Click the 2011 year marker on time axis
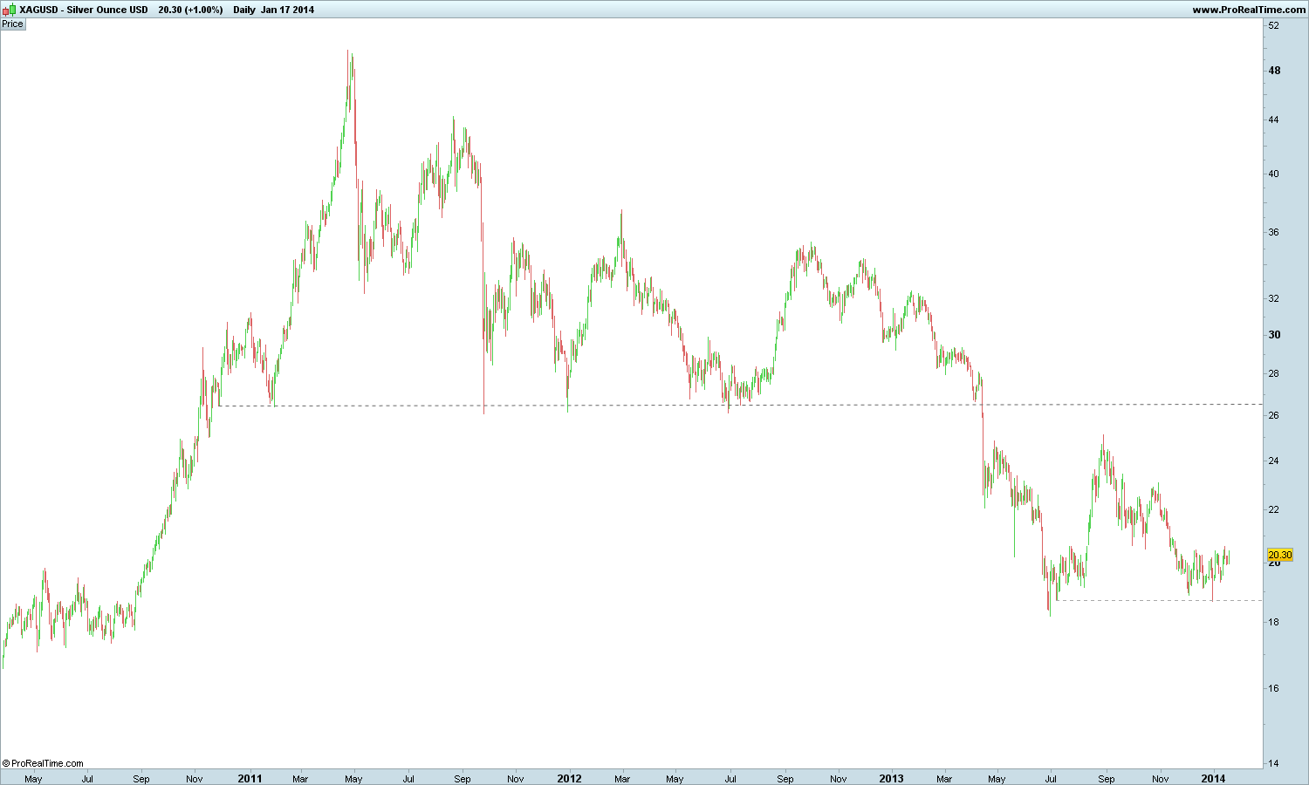Screen dimensions: 1309x785 250,778
